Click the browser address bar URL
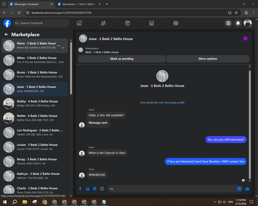The height and width of the screenshot is (206, 258). tap(61, 13)
